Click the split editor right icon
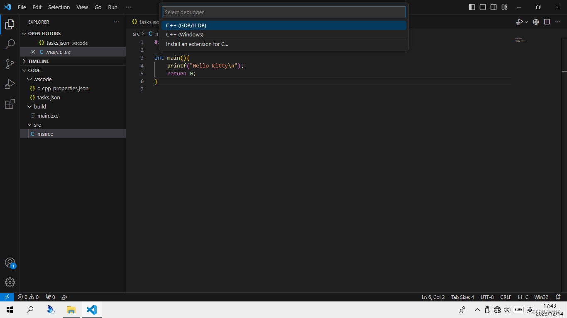Image resolution: width=567 pixels, height=318 pixels. [547, 22]
